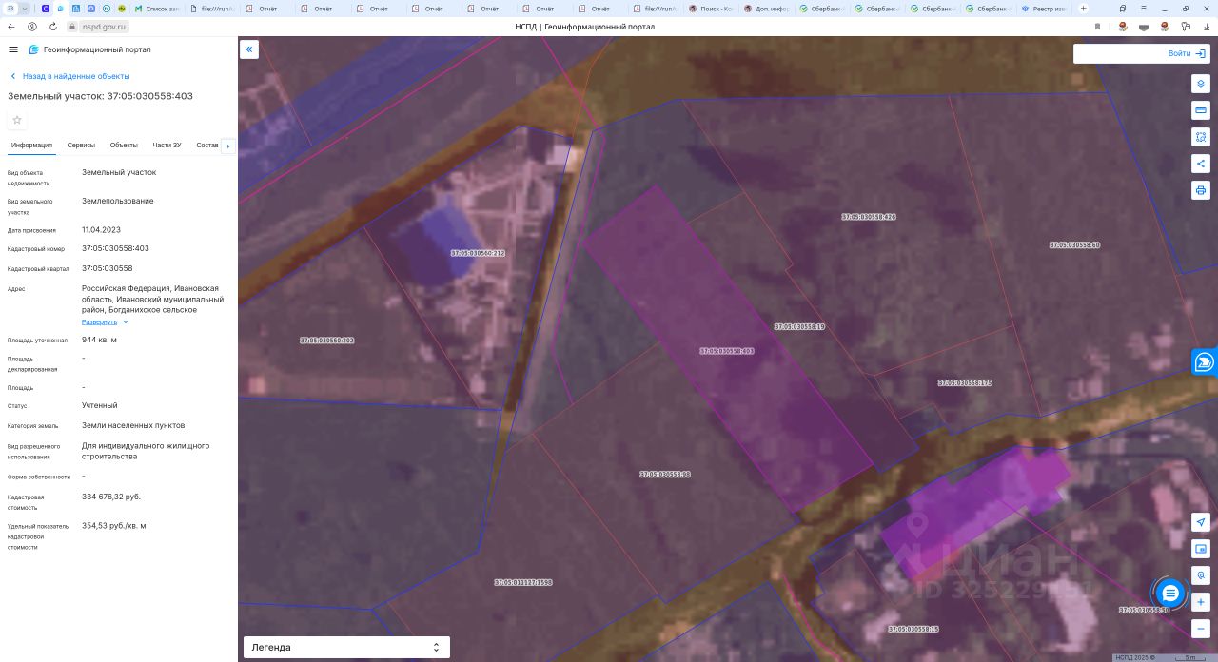The width and height of the screenshot is (1218, 662).
Task: Select parcel label 37:05:031127:1598 on map
Action: coord(523,582)
